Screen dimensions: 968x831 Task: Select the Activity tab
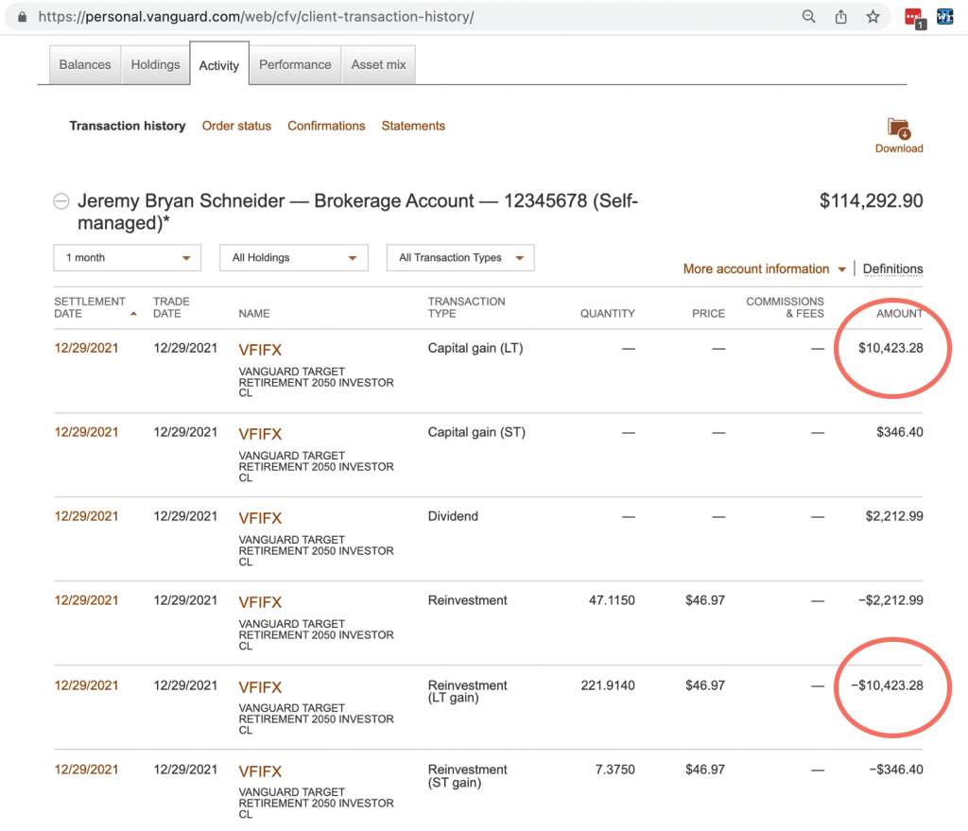(x=219, y=65)
